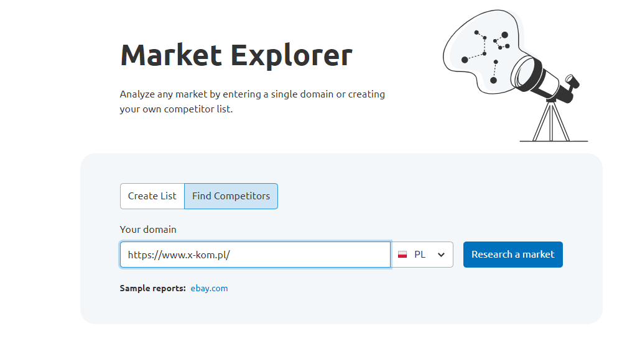Open the PL country dropdown
The height and width of the screenshot is (339, 640).
pos(422,255)
